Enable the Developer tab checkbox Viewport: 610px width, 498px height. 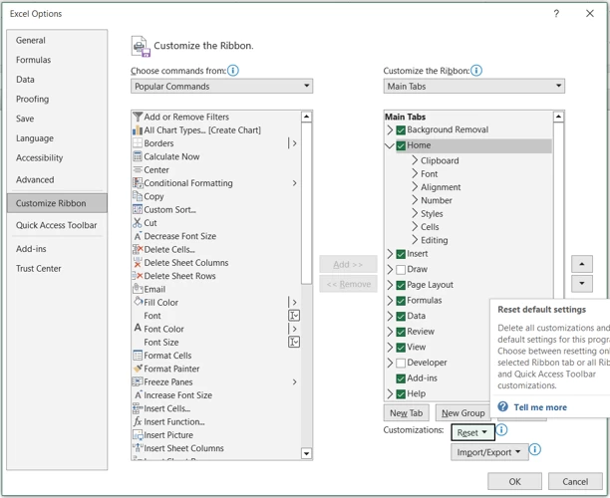coord(401,363)
